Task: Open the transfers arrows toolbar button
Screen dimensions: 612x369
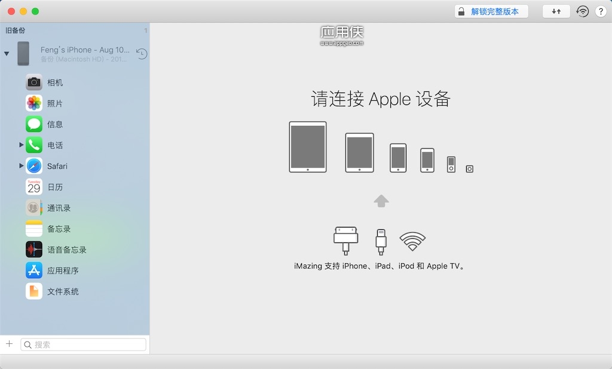Action: tap(556, 11)
